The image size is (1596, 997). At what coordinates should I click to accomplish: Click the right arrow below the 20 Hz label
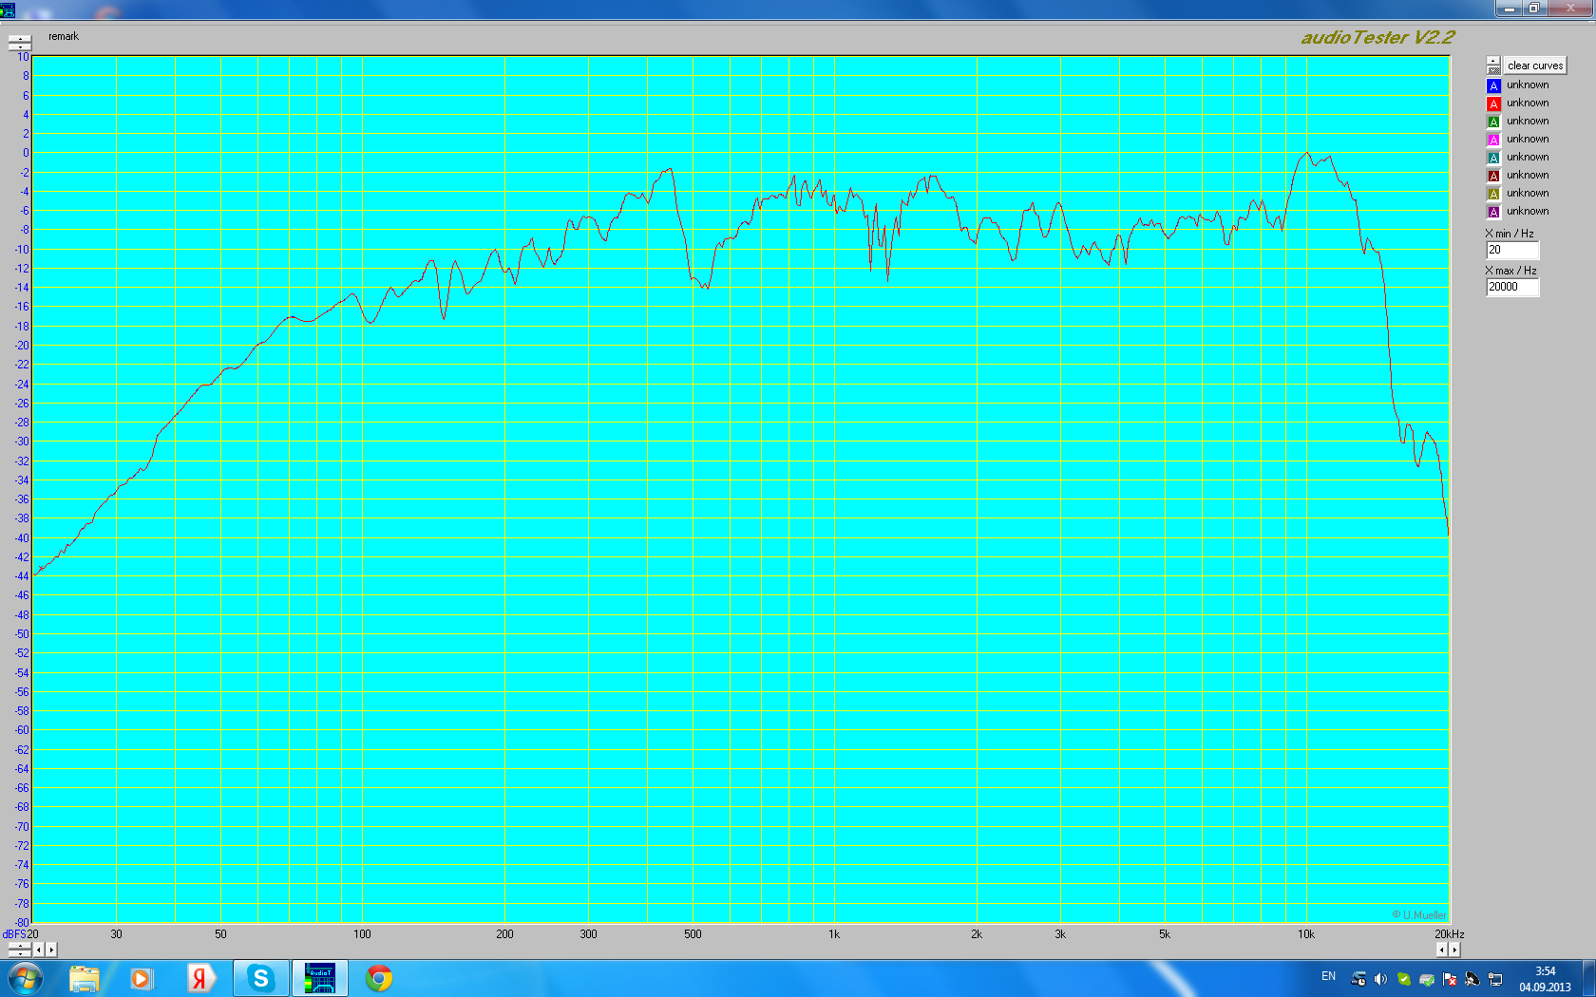point(51,950)
